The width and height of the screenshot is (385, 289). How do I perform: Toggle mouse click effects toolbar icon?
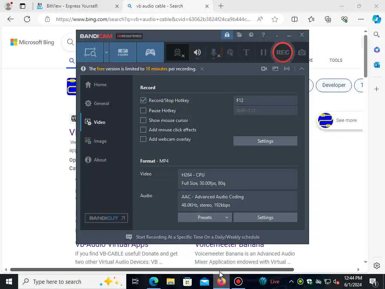(230, 52)
